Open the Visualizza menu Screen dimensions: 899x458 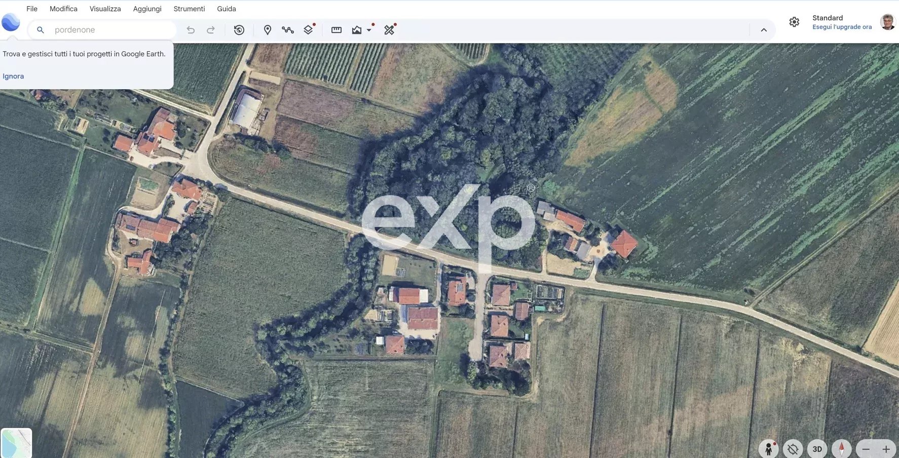105,9
